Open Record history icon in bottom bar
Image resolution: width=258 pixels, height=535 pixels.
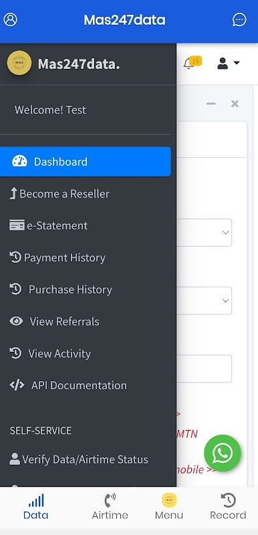pos(228,500)
